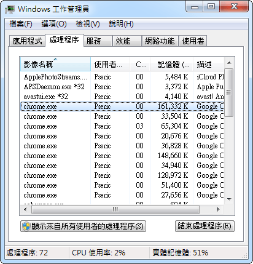Click the vertical scrollbar thumb
Screen dimensions: 253x264
coord(229,92)
